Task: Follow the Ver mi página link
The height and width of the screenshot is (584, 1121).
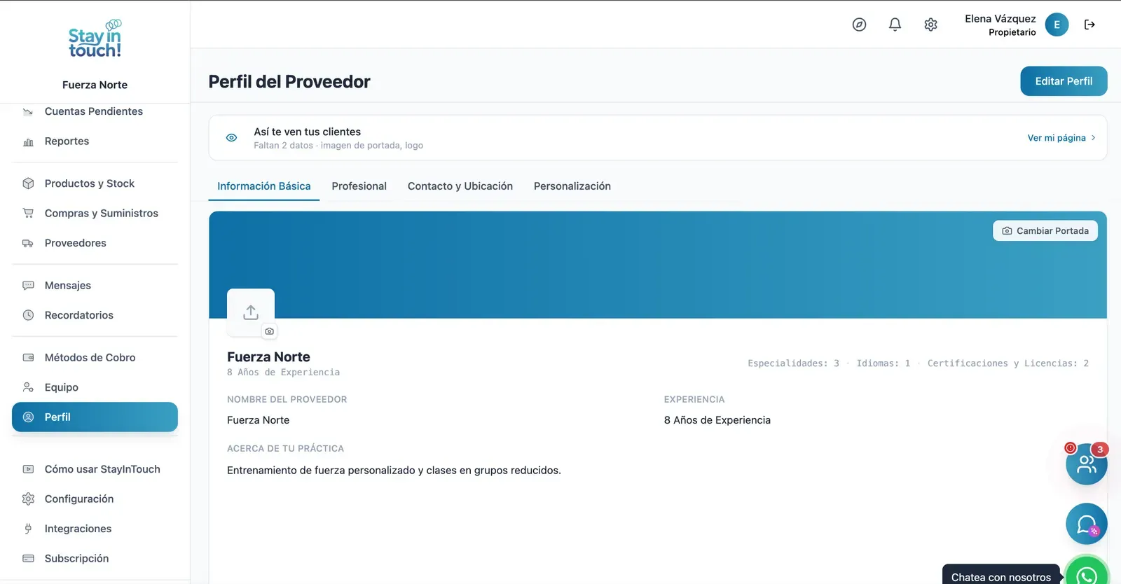Action: [1061, 138]
